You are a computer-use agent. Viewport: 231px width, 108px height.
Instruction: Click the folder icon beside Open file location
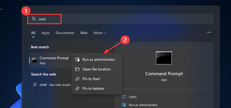(x=77, y=69)
